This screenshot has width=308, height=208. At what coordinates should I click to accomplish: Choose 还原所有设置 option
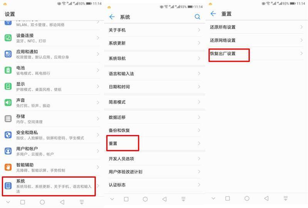click(256, 27)
